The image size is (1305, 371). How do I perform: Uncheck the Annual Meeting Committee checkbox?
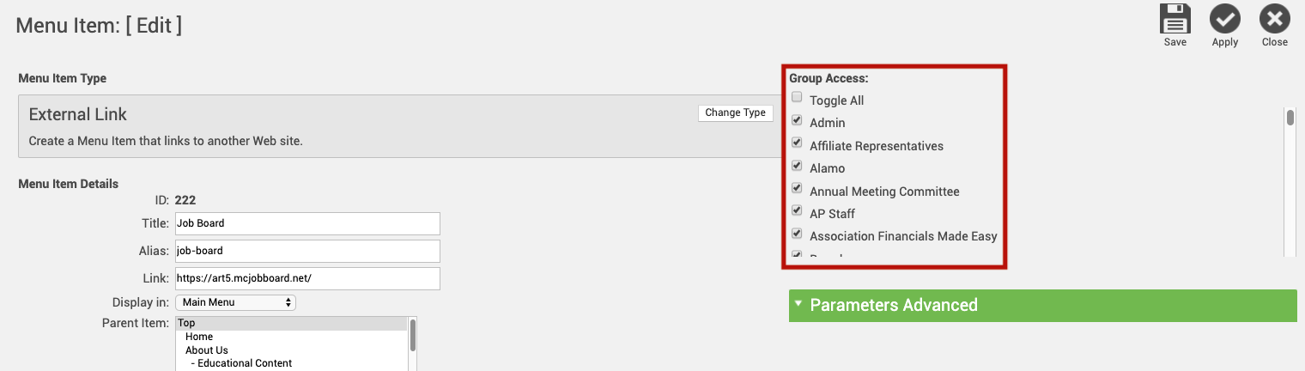tap(798, 188)
